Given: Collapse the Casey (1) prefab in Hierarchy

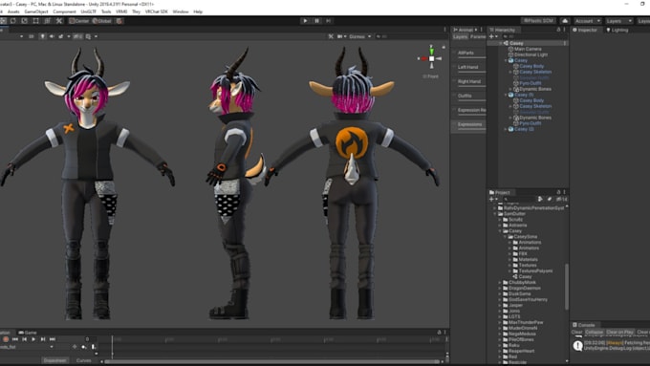Looking at the screenshot, I should pyautogui.click(x=506, y=95).
